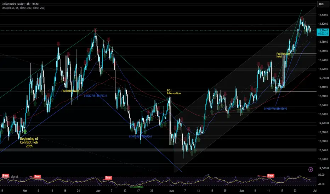Select the Beginning of Conflict Feb 28th note

pyautogui.click(x=29, y=143)
